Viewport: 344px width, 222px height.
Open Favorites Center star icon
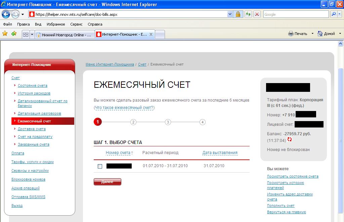[5, 34]
